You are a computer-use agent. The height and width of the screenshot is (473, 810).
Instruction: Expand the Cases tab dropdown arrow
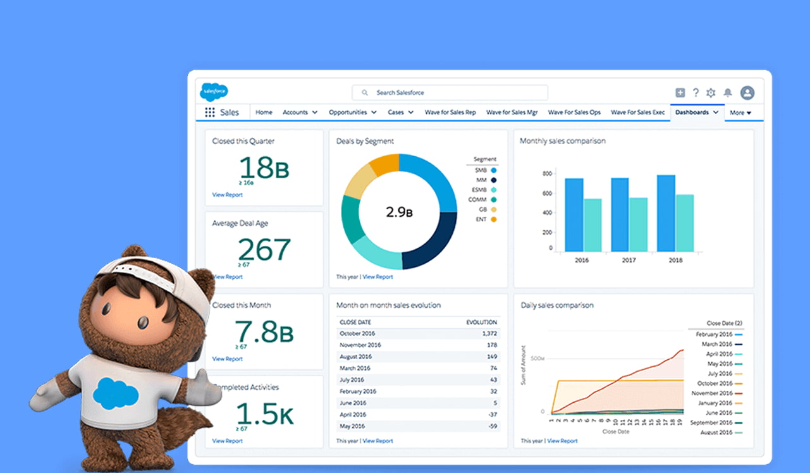(410, 113)
